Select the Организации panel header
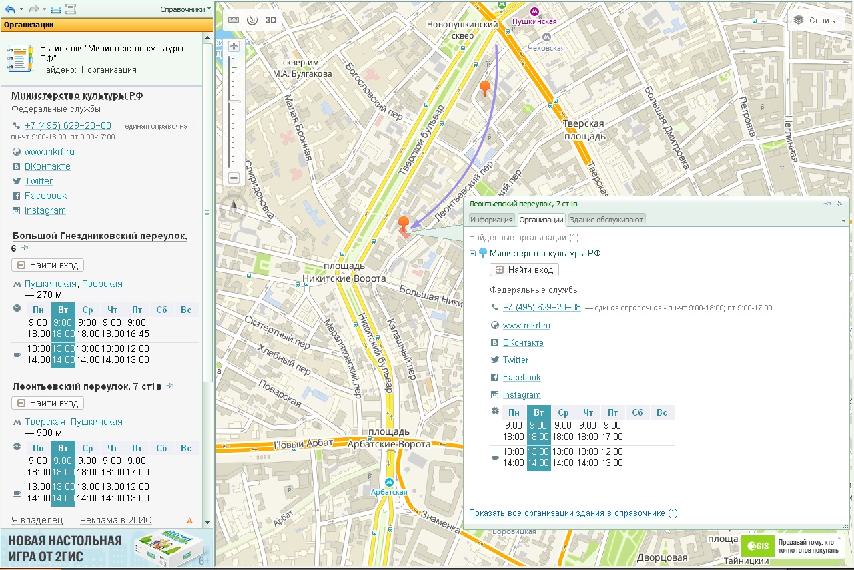 click(x=106, y=25)
